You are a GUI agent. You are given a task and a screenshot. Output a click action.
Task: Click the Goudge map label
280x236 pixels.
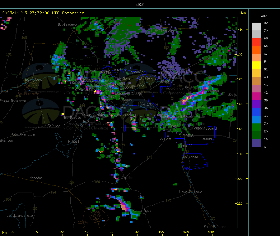tap(136, 94)
